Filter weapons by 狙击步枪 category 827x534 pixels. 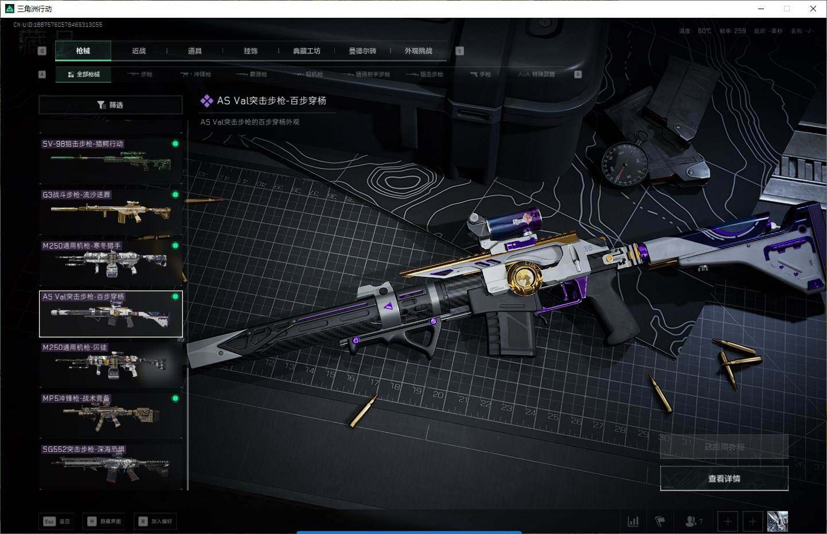[x=424, y=74]
